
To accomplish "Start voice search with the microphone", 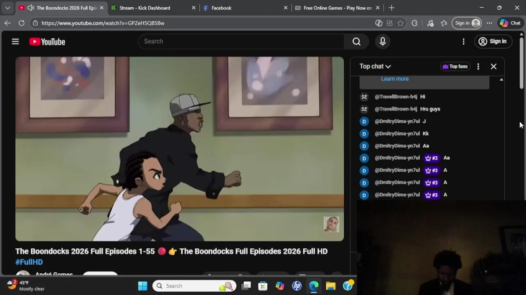I will click(x=383, y=41).
